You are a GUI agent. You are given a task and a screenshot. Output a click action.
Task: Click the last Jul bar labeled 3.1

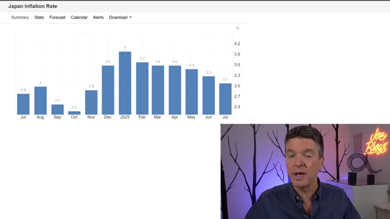pos(225,99)
